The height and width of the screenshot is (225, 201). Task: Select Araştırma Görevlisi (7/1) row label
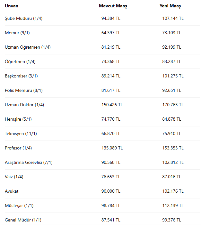pyautogui.click(x=29, y=163)
